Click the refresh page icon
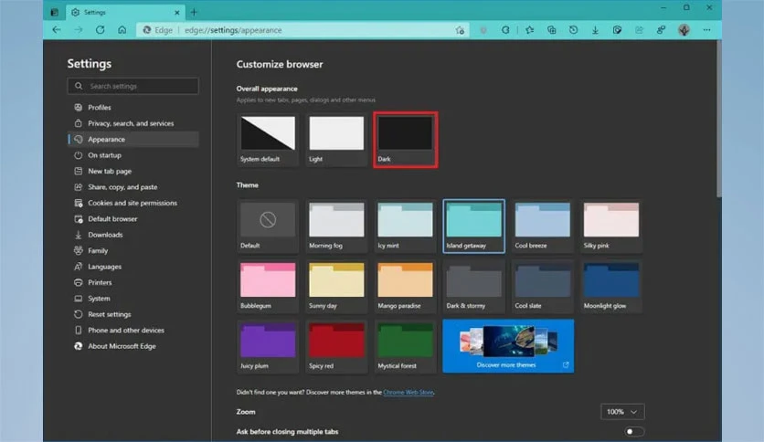This screenshot has width=764, height=442. click(x=100, y=30)
